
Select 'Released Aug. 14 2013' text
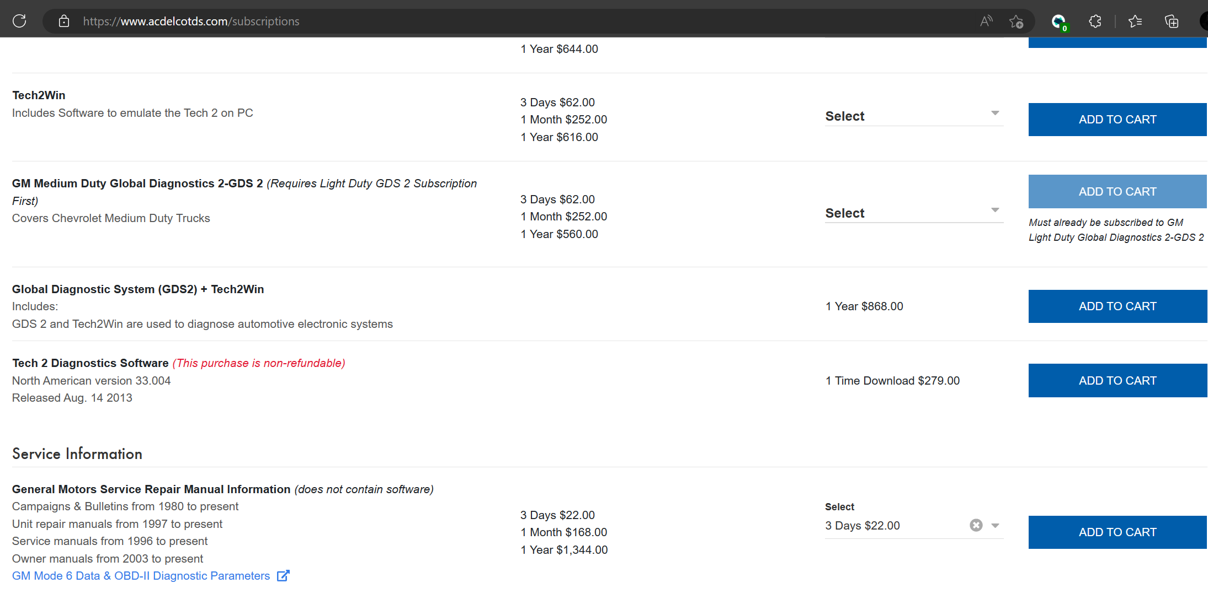click(72, 398)
